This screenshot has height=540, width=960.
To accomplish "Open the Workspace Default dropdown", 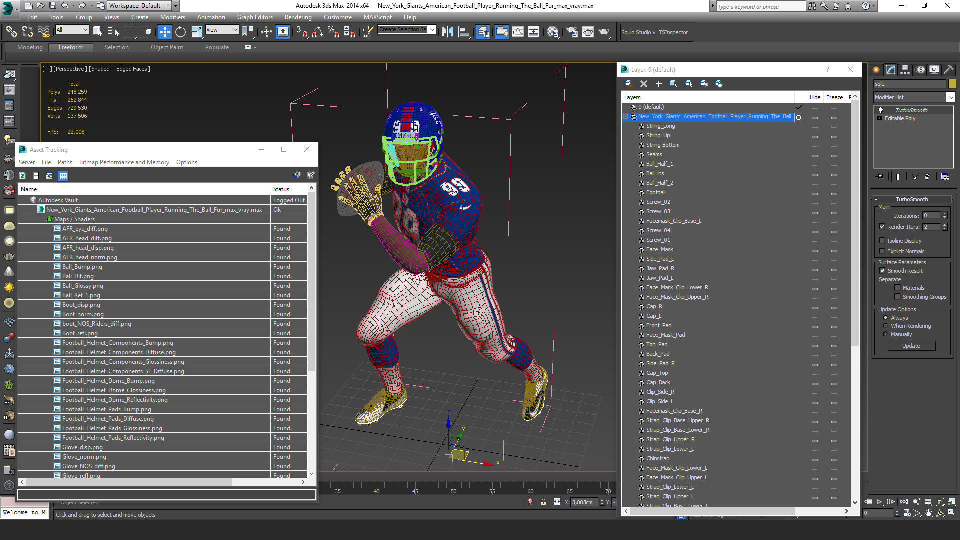I will [139, 6].
